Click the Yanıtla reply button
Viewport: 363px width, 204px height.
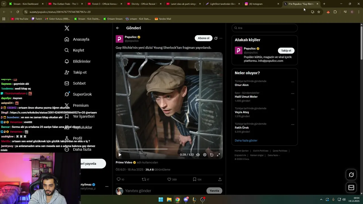click(214, 191)
